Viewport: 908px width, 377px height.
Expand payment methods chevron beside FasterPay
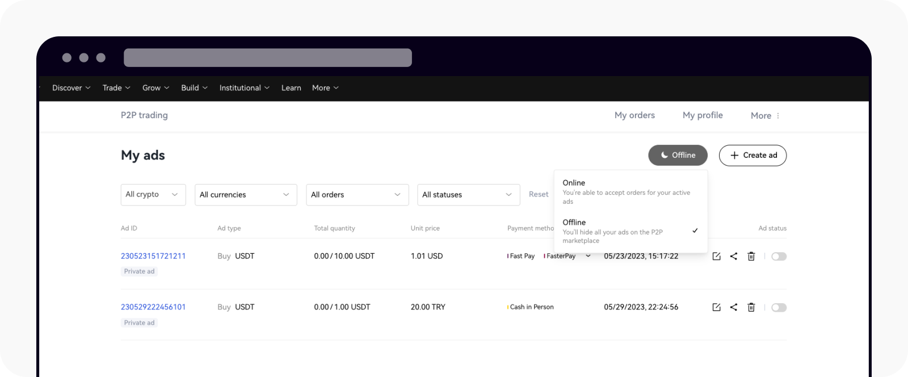coord(588,256)
